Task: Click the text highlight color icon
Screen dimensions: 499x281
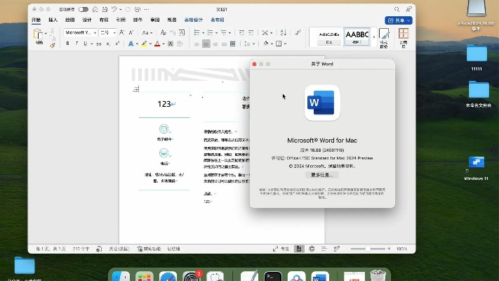Action: point(145,44)
